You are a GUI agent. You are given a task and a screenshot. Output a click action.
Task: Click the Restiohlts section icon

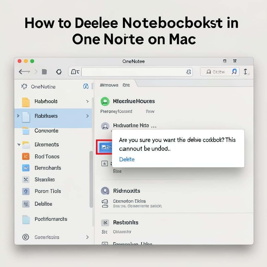point(105,223)
